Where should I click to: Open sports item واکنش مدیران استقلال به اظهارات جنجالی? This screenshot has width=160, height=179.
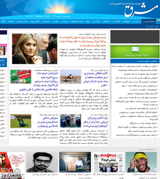tap(138, 118)
